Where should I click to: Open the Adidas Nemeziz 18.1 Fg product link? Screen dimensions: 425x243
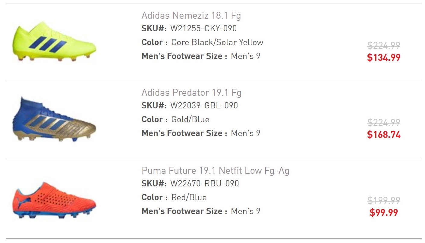pyautogui.click(x=191, y=15)
